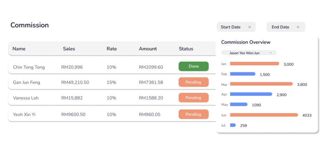Click the April blue bar in chart
Image resolution: width=325 pixels, height=153 pixels.
click(251, 94)
